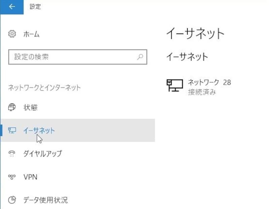Open the データ使用状況 section

pyautogui.click(x=45, y=200)
